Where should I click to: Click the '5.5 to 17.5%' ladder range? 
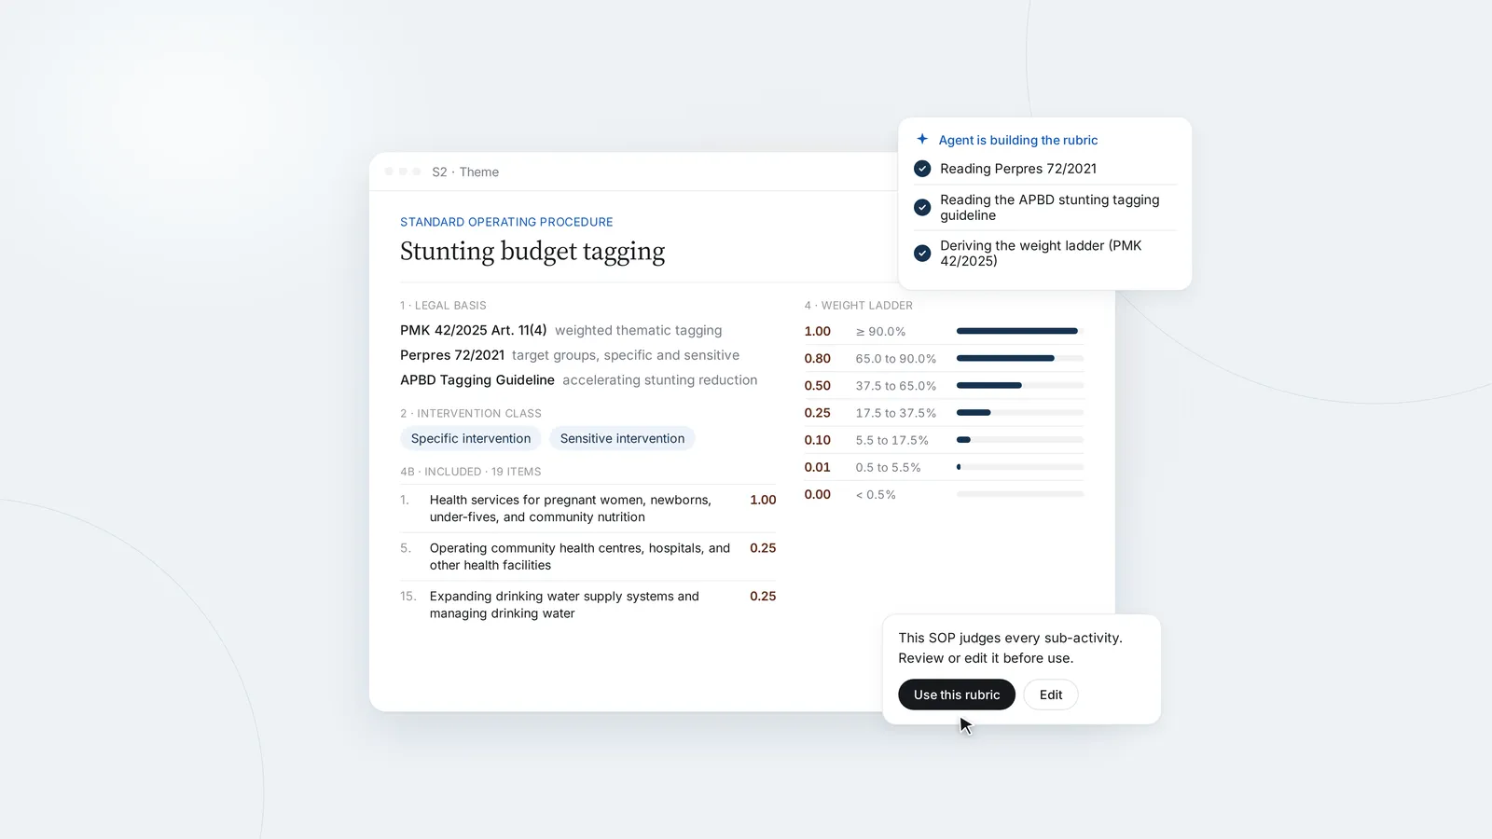892,440
